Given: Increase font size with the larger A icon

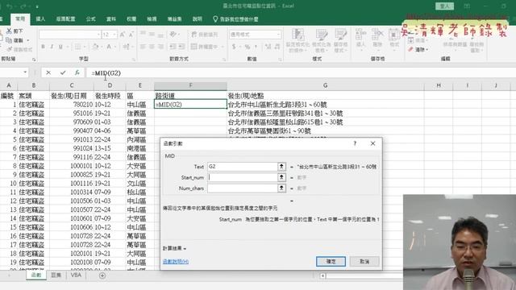Looking at the screenshot, I should (x=123, y=35).
